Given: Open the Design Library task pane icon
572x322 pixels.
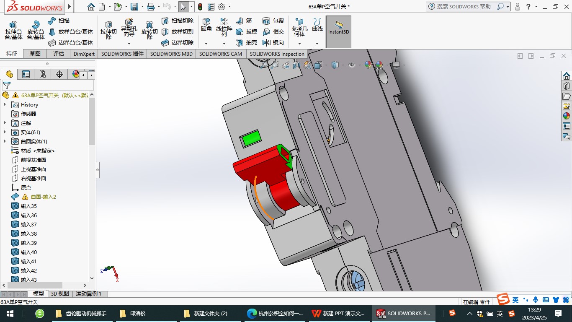Looking at the screenshot, I should point(567,86).
